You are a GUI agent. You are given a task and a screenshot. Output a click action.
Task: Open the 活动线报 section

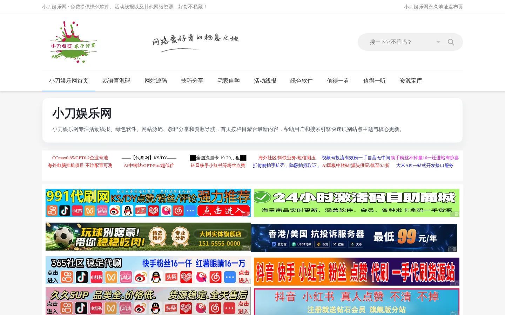265,81
